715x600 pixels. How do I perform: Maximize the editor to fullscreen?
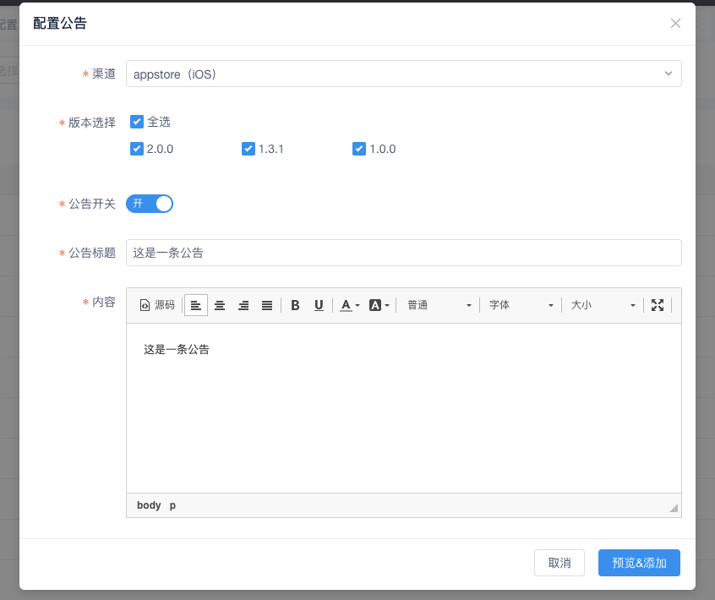(x=658, y=305)
